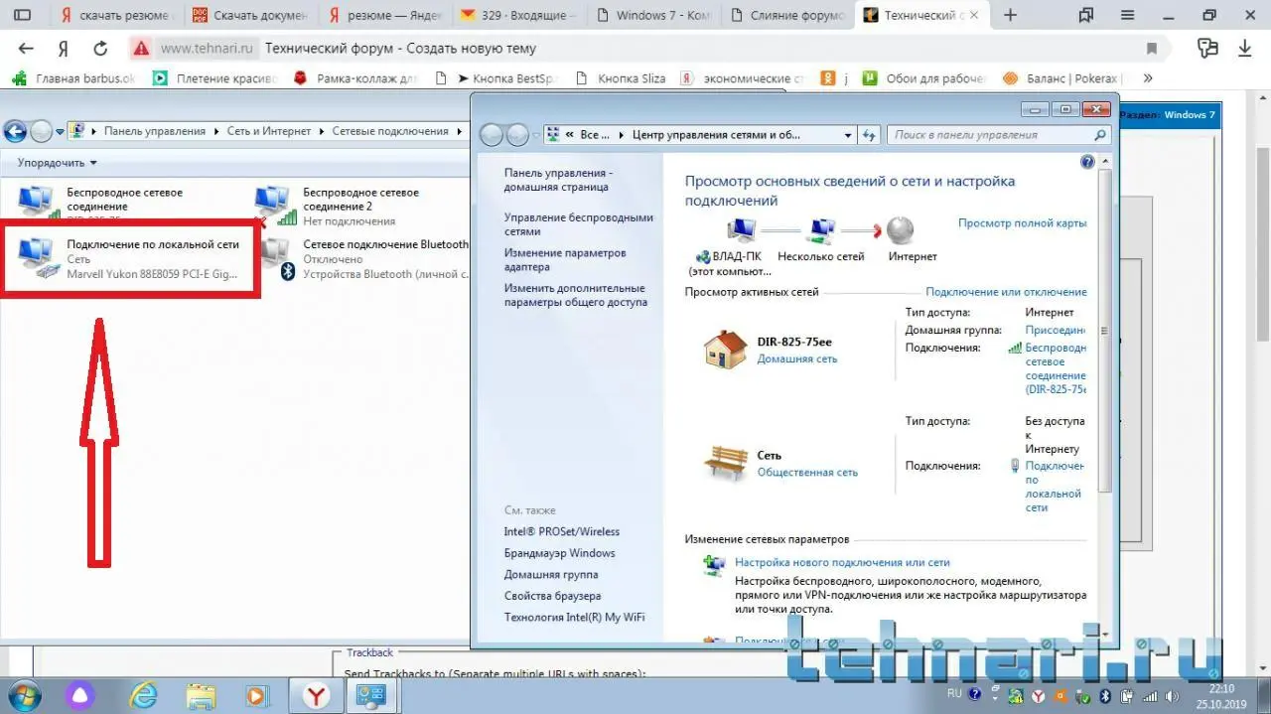Open Домашняя группа in See also
Image resolution: width=1271 pixels, height=714 pixels.
[550, 574]
